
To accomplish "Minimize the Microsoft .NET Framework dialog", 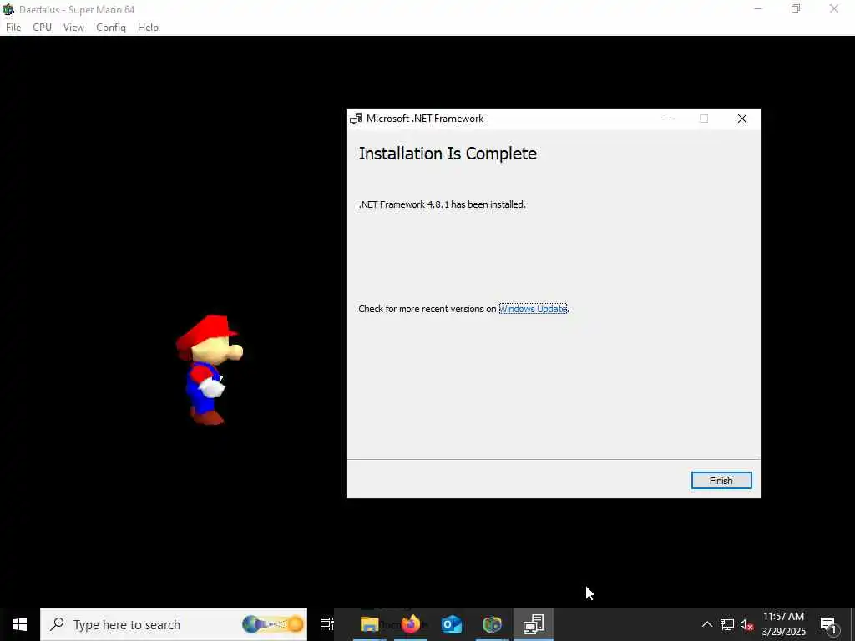I will (x=665, y=119).
